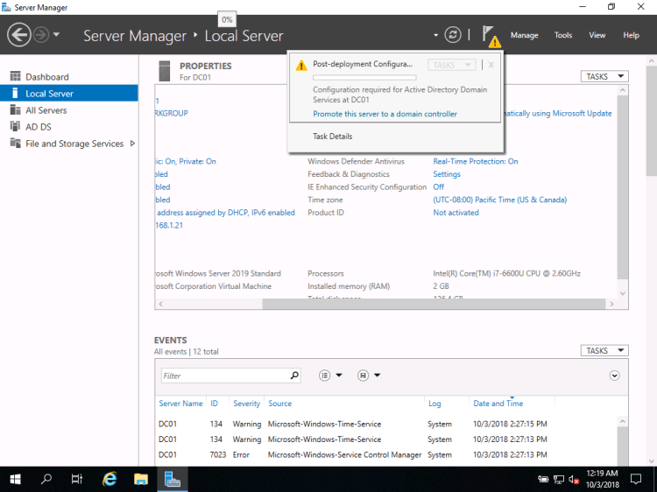This screenshot has height=492, width=657.
Task: Expand File and Storage Services arrow
Action: coord(133,144)
